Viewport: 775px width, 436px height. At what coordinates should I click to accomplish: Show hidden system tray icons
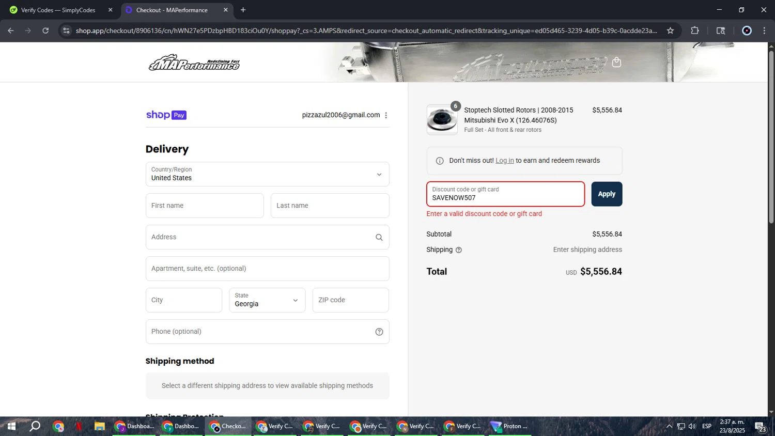click(x=669, y=426)
